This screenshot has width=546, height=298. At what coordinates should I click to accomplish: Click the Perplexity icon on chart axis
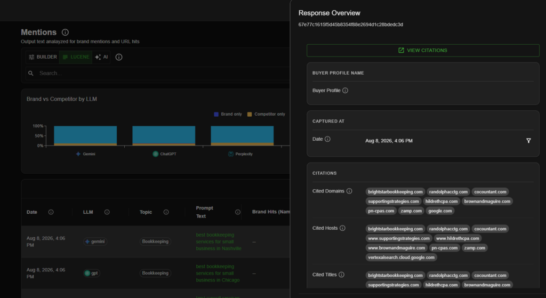point(230,154)
